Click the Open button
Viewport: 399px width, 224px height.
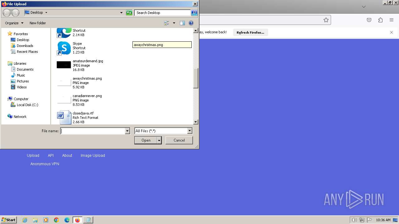click(x=146, y=140)
